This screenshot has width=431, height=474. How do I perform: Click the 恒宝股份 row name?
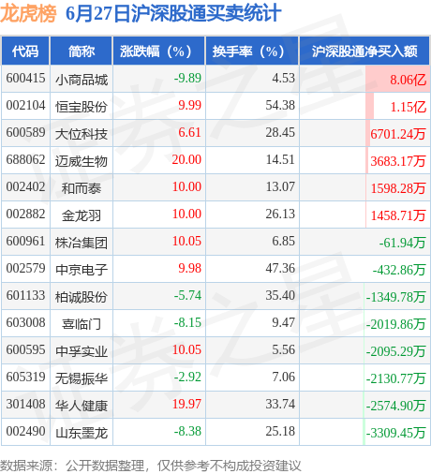(82, 107)
